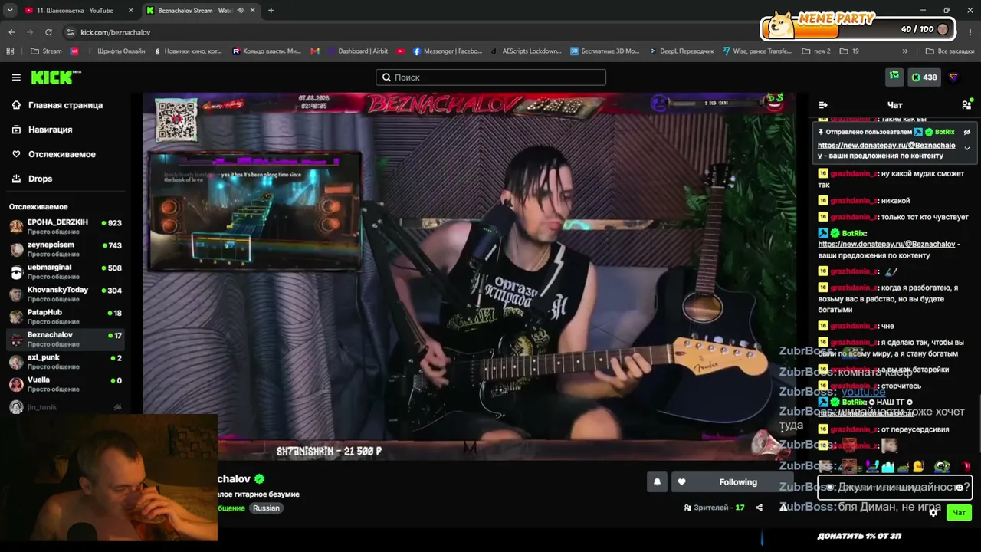Open the Messenger Facebook bookmark

[x=448, y=51]
